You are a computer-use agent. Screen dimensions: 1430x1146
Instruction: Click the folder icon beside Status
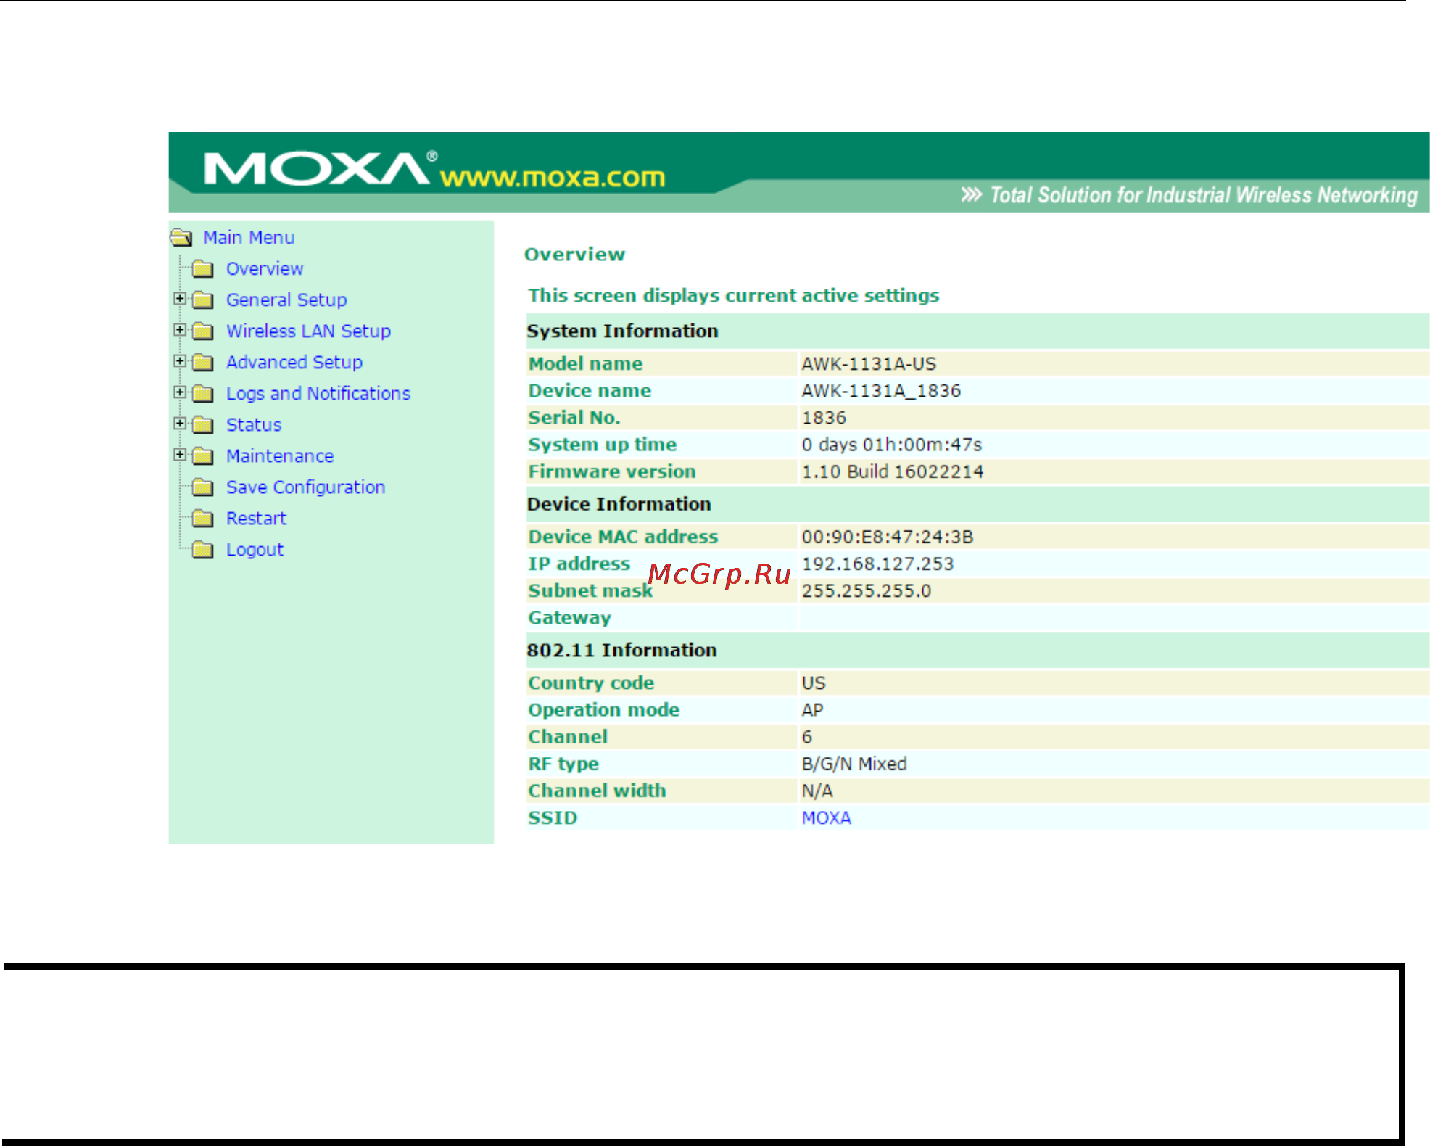[203, 425]
